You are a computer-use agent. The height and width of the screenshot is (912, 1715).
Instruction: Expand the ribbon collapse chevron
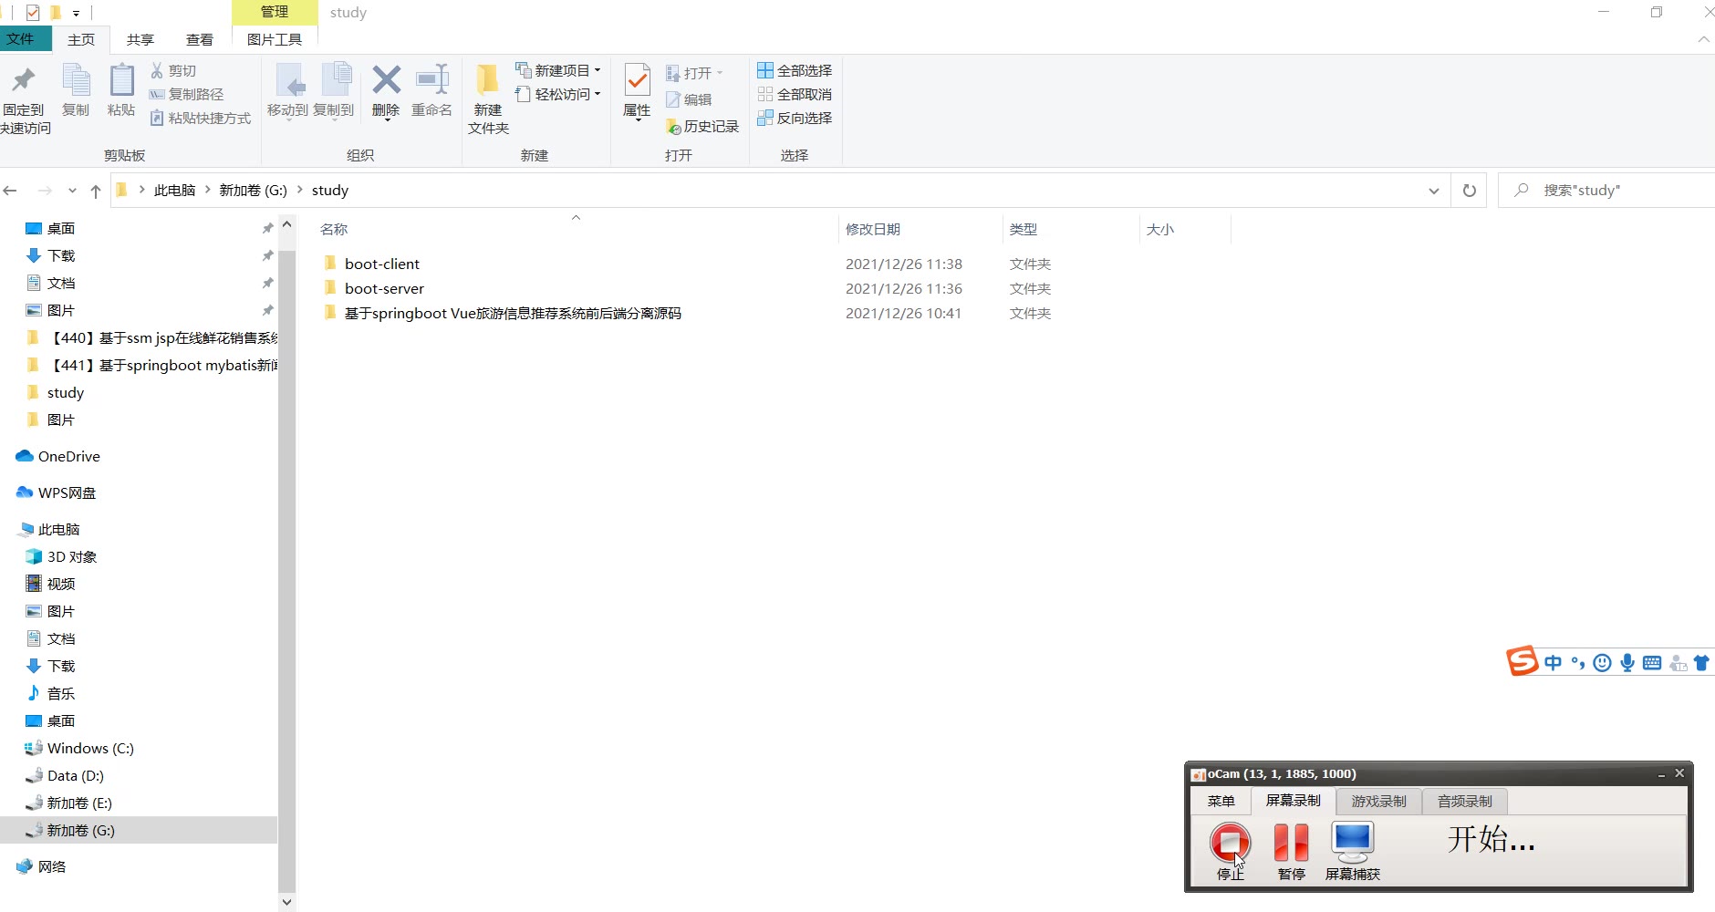[1703, 39]
